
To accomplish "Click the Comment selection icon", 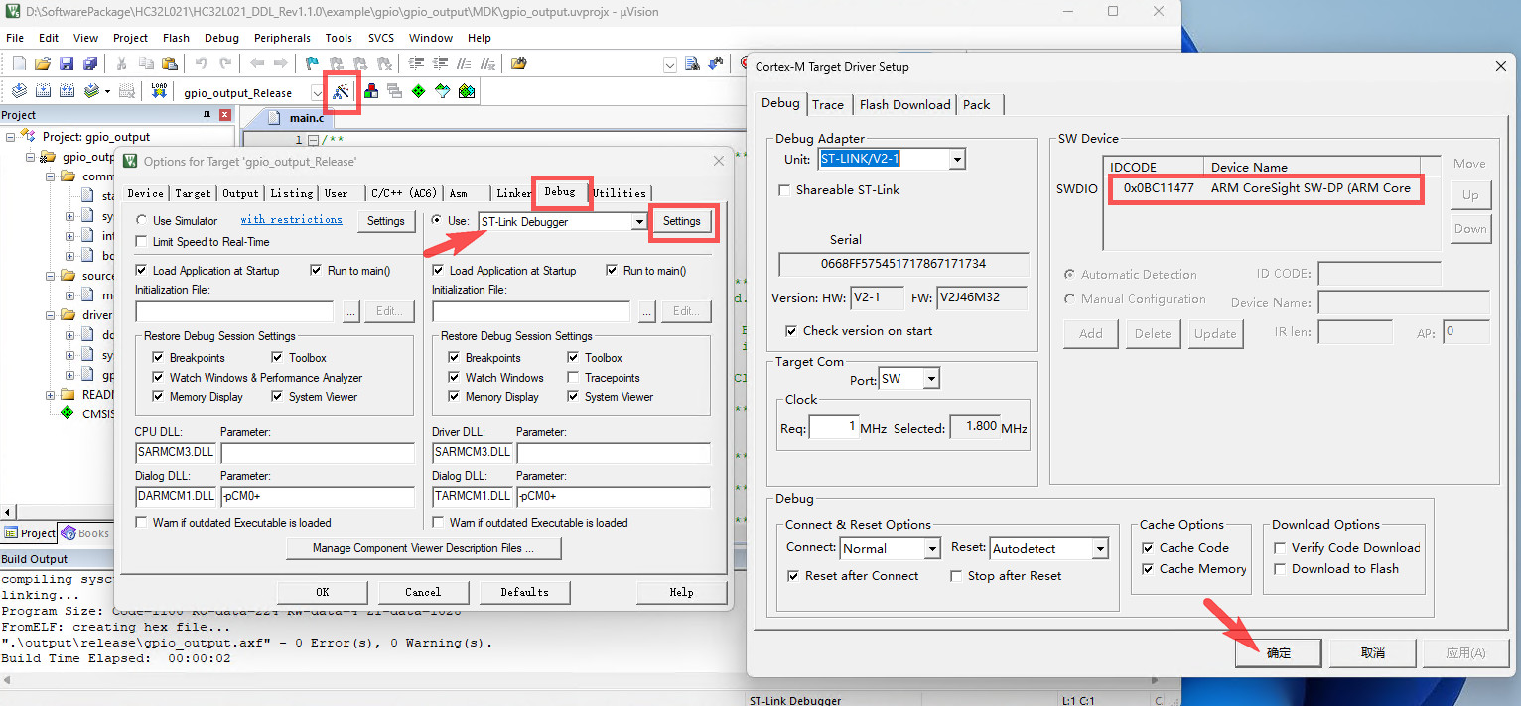I will click(465, 63).
